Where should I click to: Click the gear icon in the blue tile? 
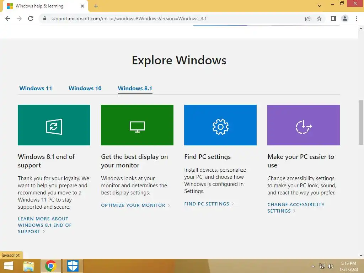[220, 127]
